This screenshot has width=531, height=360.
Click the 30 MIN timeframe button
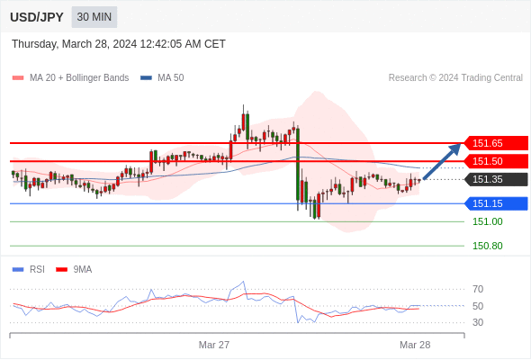pos(94,17)
